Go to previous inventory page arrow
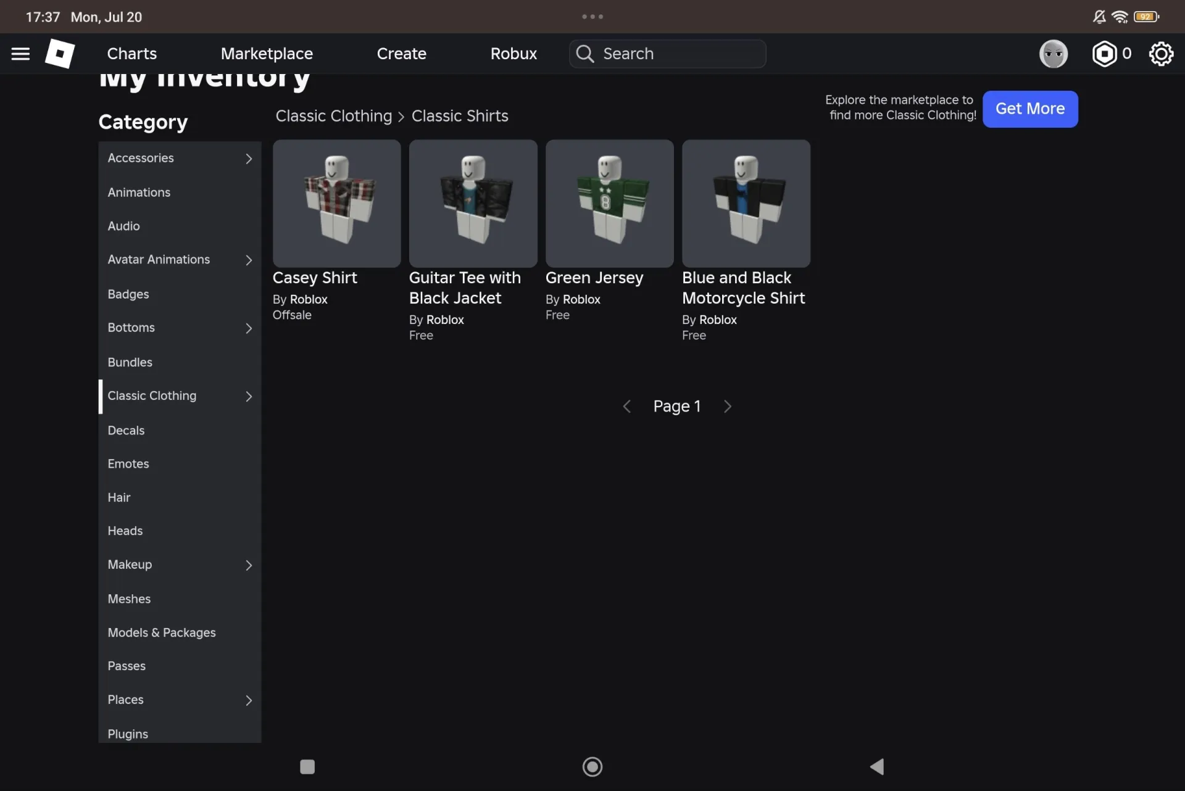The width and height of the screenshot is (1185, 791). pyautogui.click(x=627, y=407)
